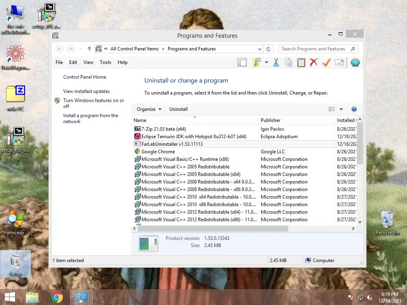The height and width of the screenshot is (305, 407).
Task: Expand breadcrumb arrow after All Control Panel Items
Action: point(163,49)
